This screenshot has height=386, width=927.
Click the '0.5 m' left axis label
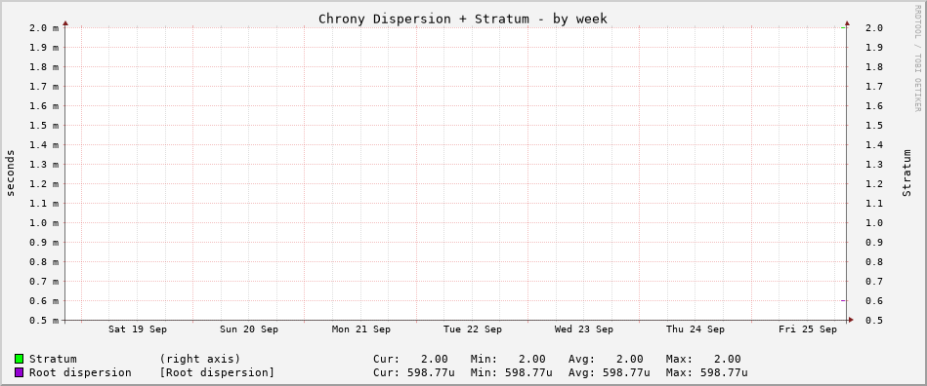[x=44, y=320]
